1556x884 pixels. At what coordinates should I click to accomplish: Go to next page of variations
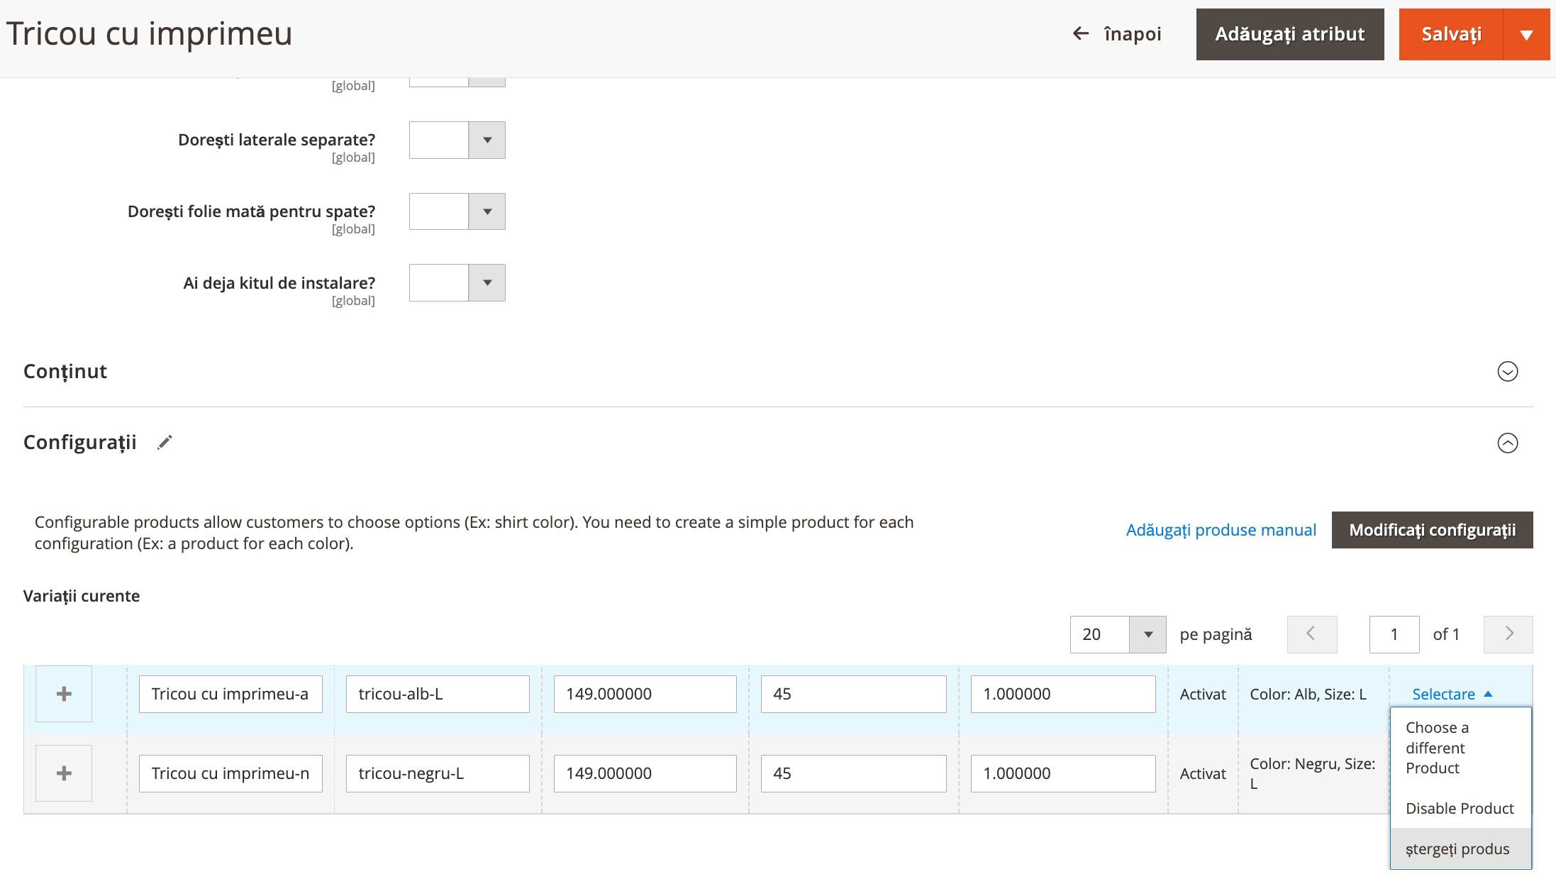point(1508,634)
